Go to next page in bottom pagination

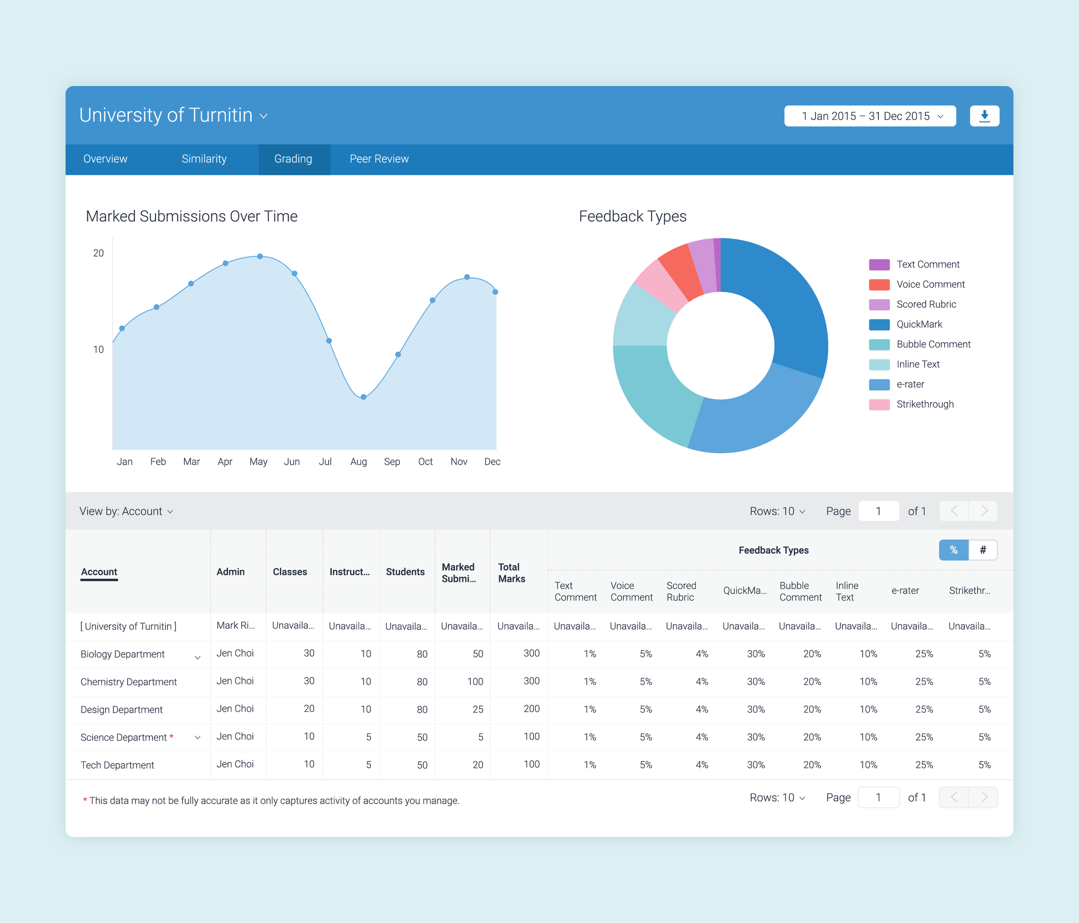tap(984, 797)
